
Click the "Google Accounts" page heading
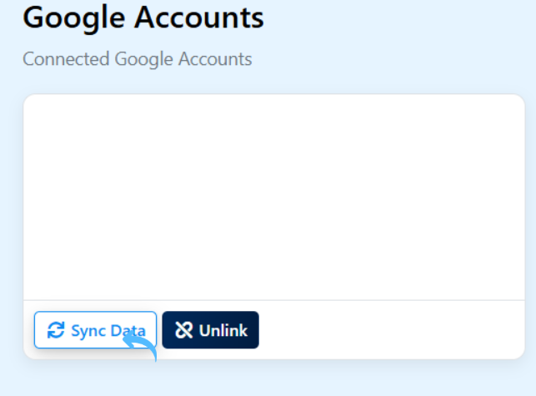coord(143,16)
